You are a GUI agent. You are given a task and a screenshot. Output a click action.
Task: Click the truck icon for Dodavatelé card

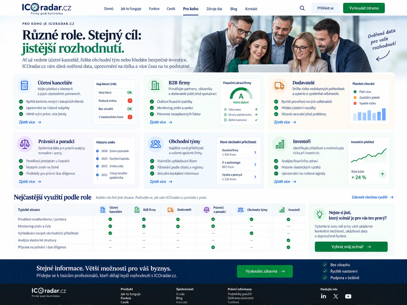279,85
